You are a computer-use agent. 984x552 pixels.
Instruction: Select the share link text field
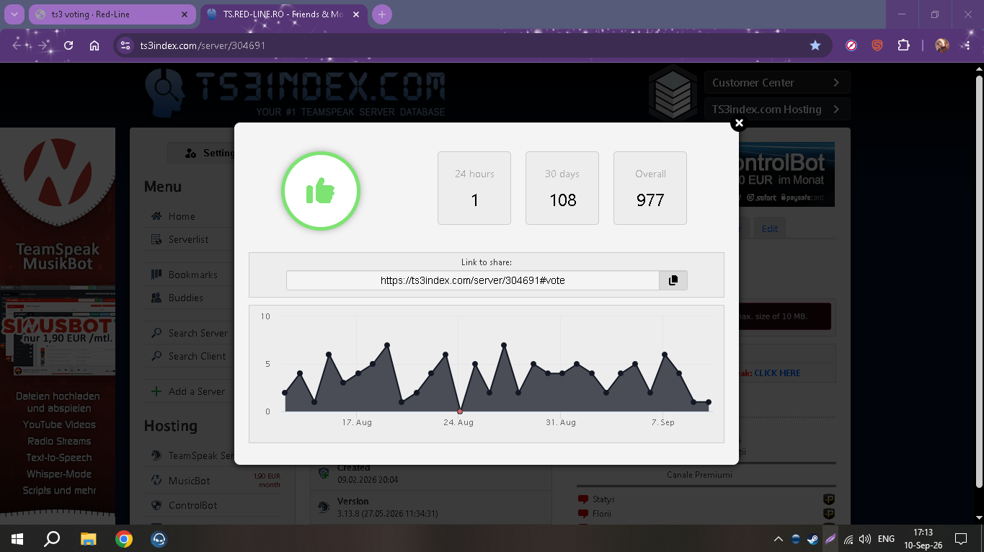tap(473, 280)
